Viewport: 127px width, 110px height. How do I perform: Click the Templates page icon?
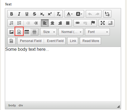[x=19, y=32]
